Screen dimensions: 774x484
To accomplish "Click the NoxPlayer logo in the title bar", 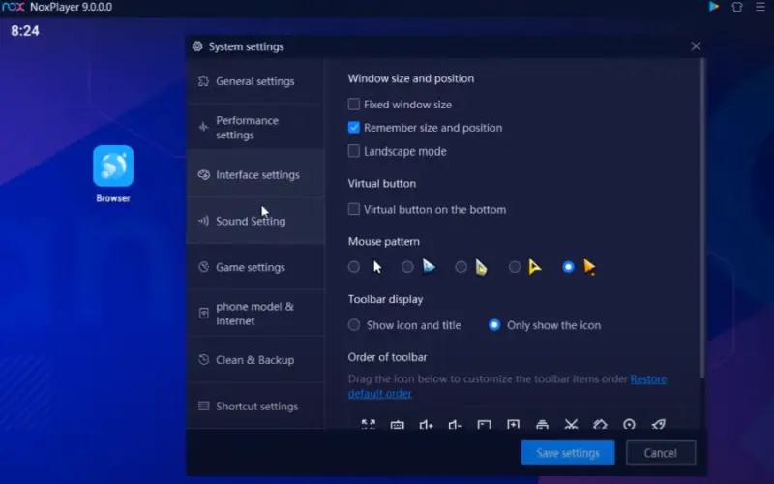I will tap(13, 7).
